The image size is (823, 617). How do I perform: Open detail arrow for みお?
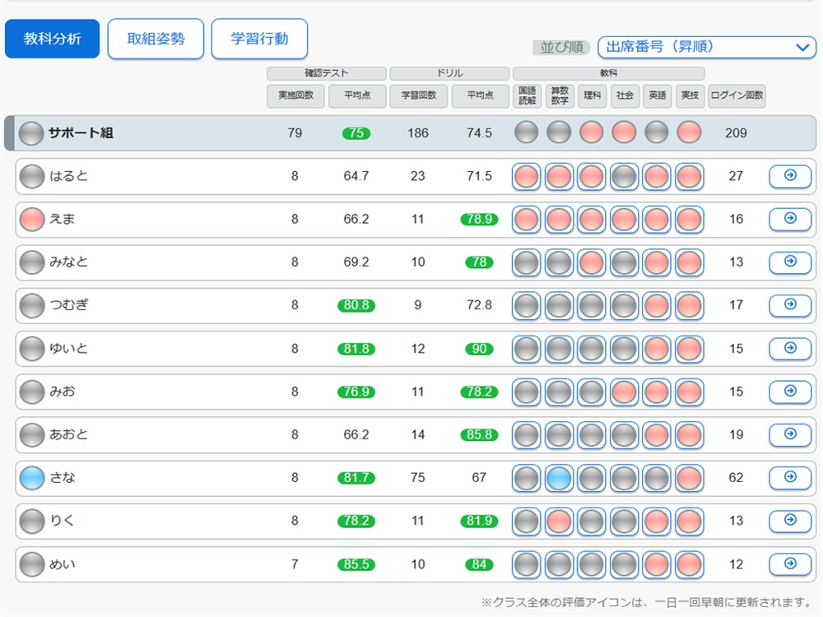click(790, 392)
